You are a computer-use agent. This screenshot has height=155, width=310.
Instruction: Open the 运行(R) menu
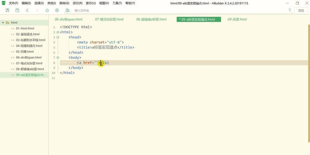tap(77, 3)
